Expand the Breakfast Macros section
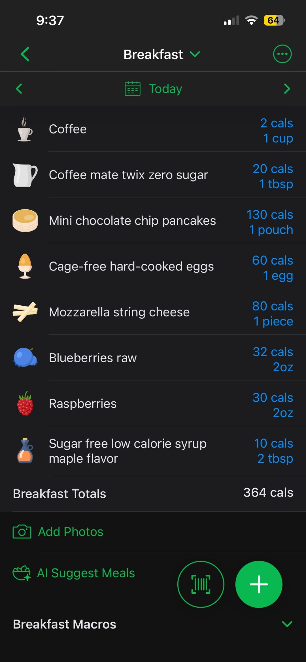The width and height of the screenshot is (306, 662). (x=287, y=624)
